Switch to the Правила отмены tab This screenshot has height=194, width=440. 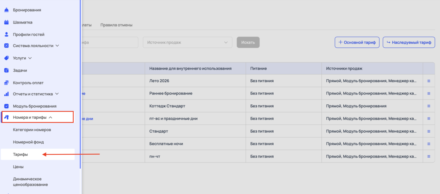click(116, 25)
